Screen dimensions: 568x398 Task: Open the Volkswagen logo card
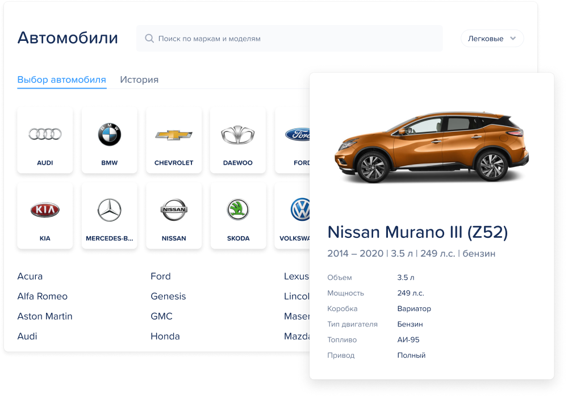pyautogui.click(x=293, y=216)
